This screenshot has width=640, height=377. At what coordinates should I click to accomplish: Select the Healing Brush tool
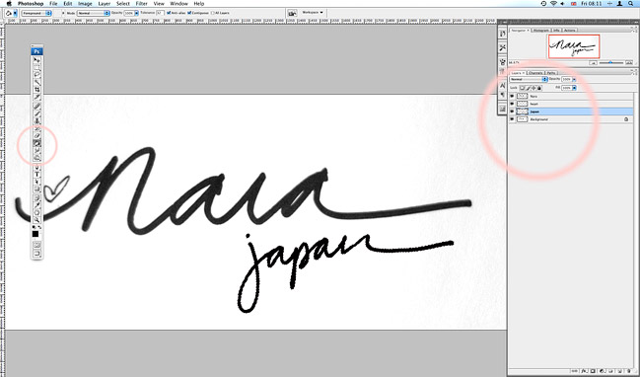tap(36, 106)
